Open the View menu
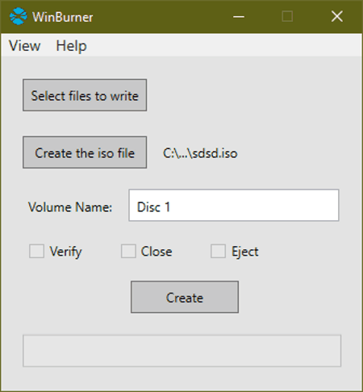Image resolution: width=363 pixels, height=392 pixels. (25, 45)
